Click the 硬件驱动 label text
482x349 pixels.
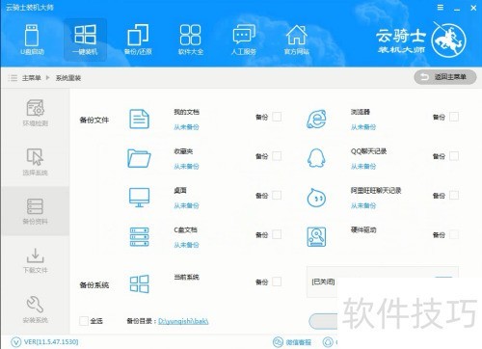(x=363, y=229)
